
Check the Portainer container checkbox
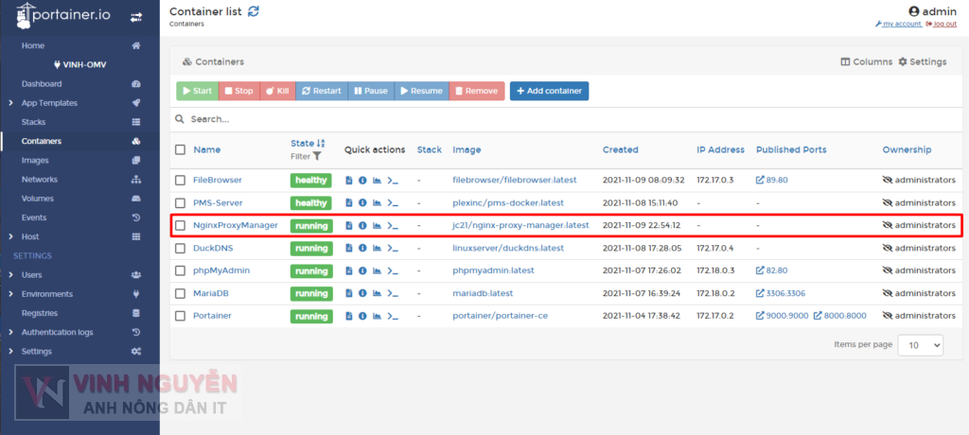click(181, 316)
